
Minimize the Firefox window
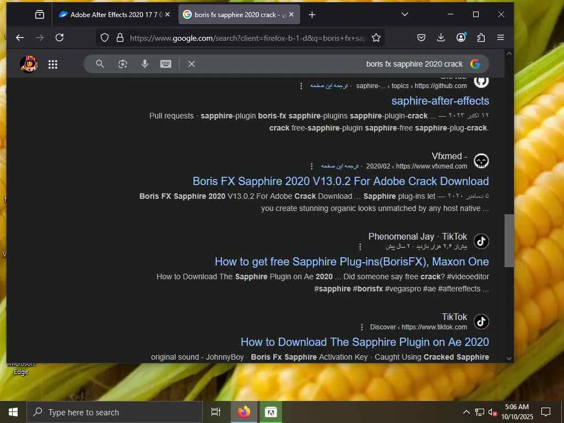[x=451, y=14]
